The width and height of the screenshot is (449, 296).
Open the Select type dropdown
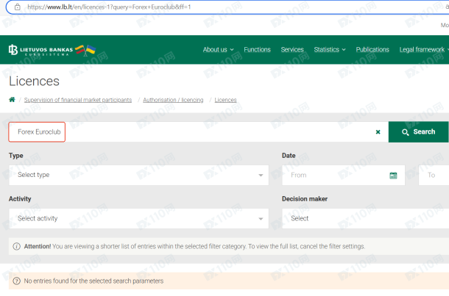139,175
